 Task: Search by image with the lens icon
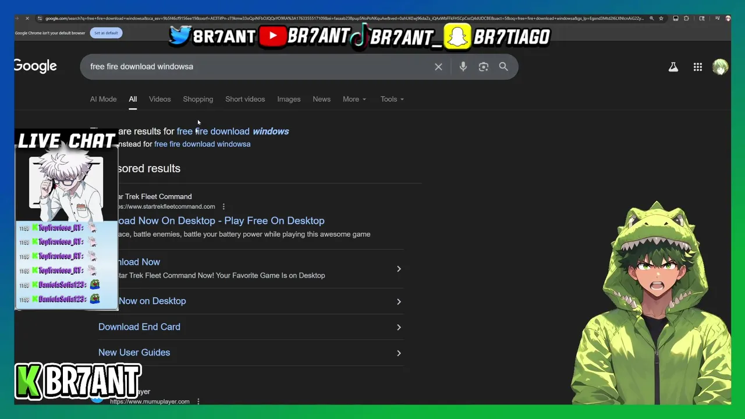(483, 67)
